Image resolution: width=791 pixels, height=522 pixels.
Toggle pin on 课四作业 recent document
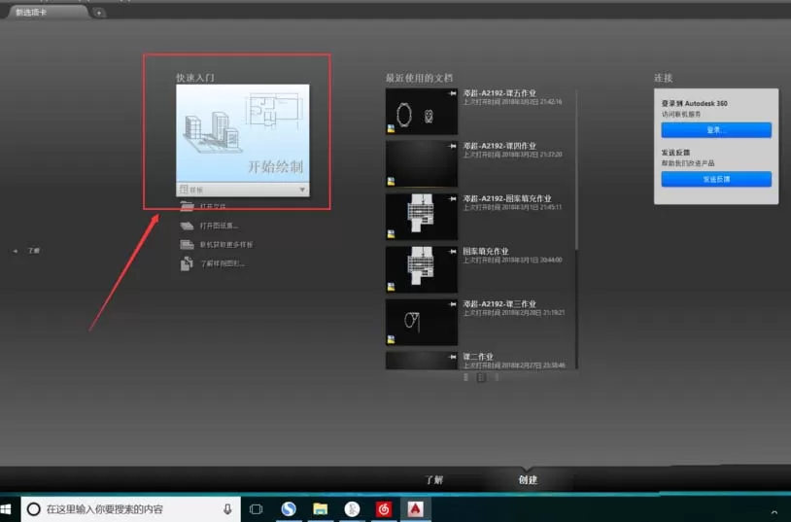(452, 146)
